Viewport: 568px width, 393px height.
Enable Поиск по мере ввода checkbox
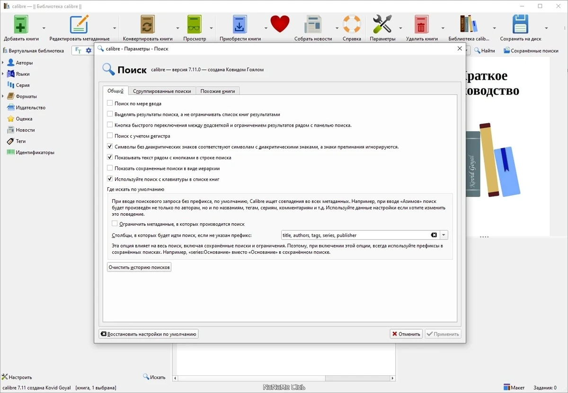pyautogui.click(x=110, y=103)
